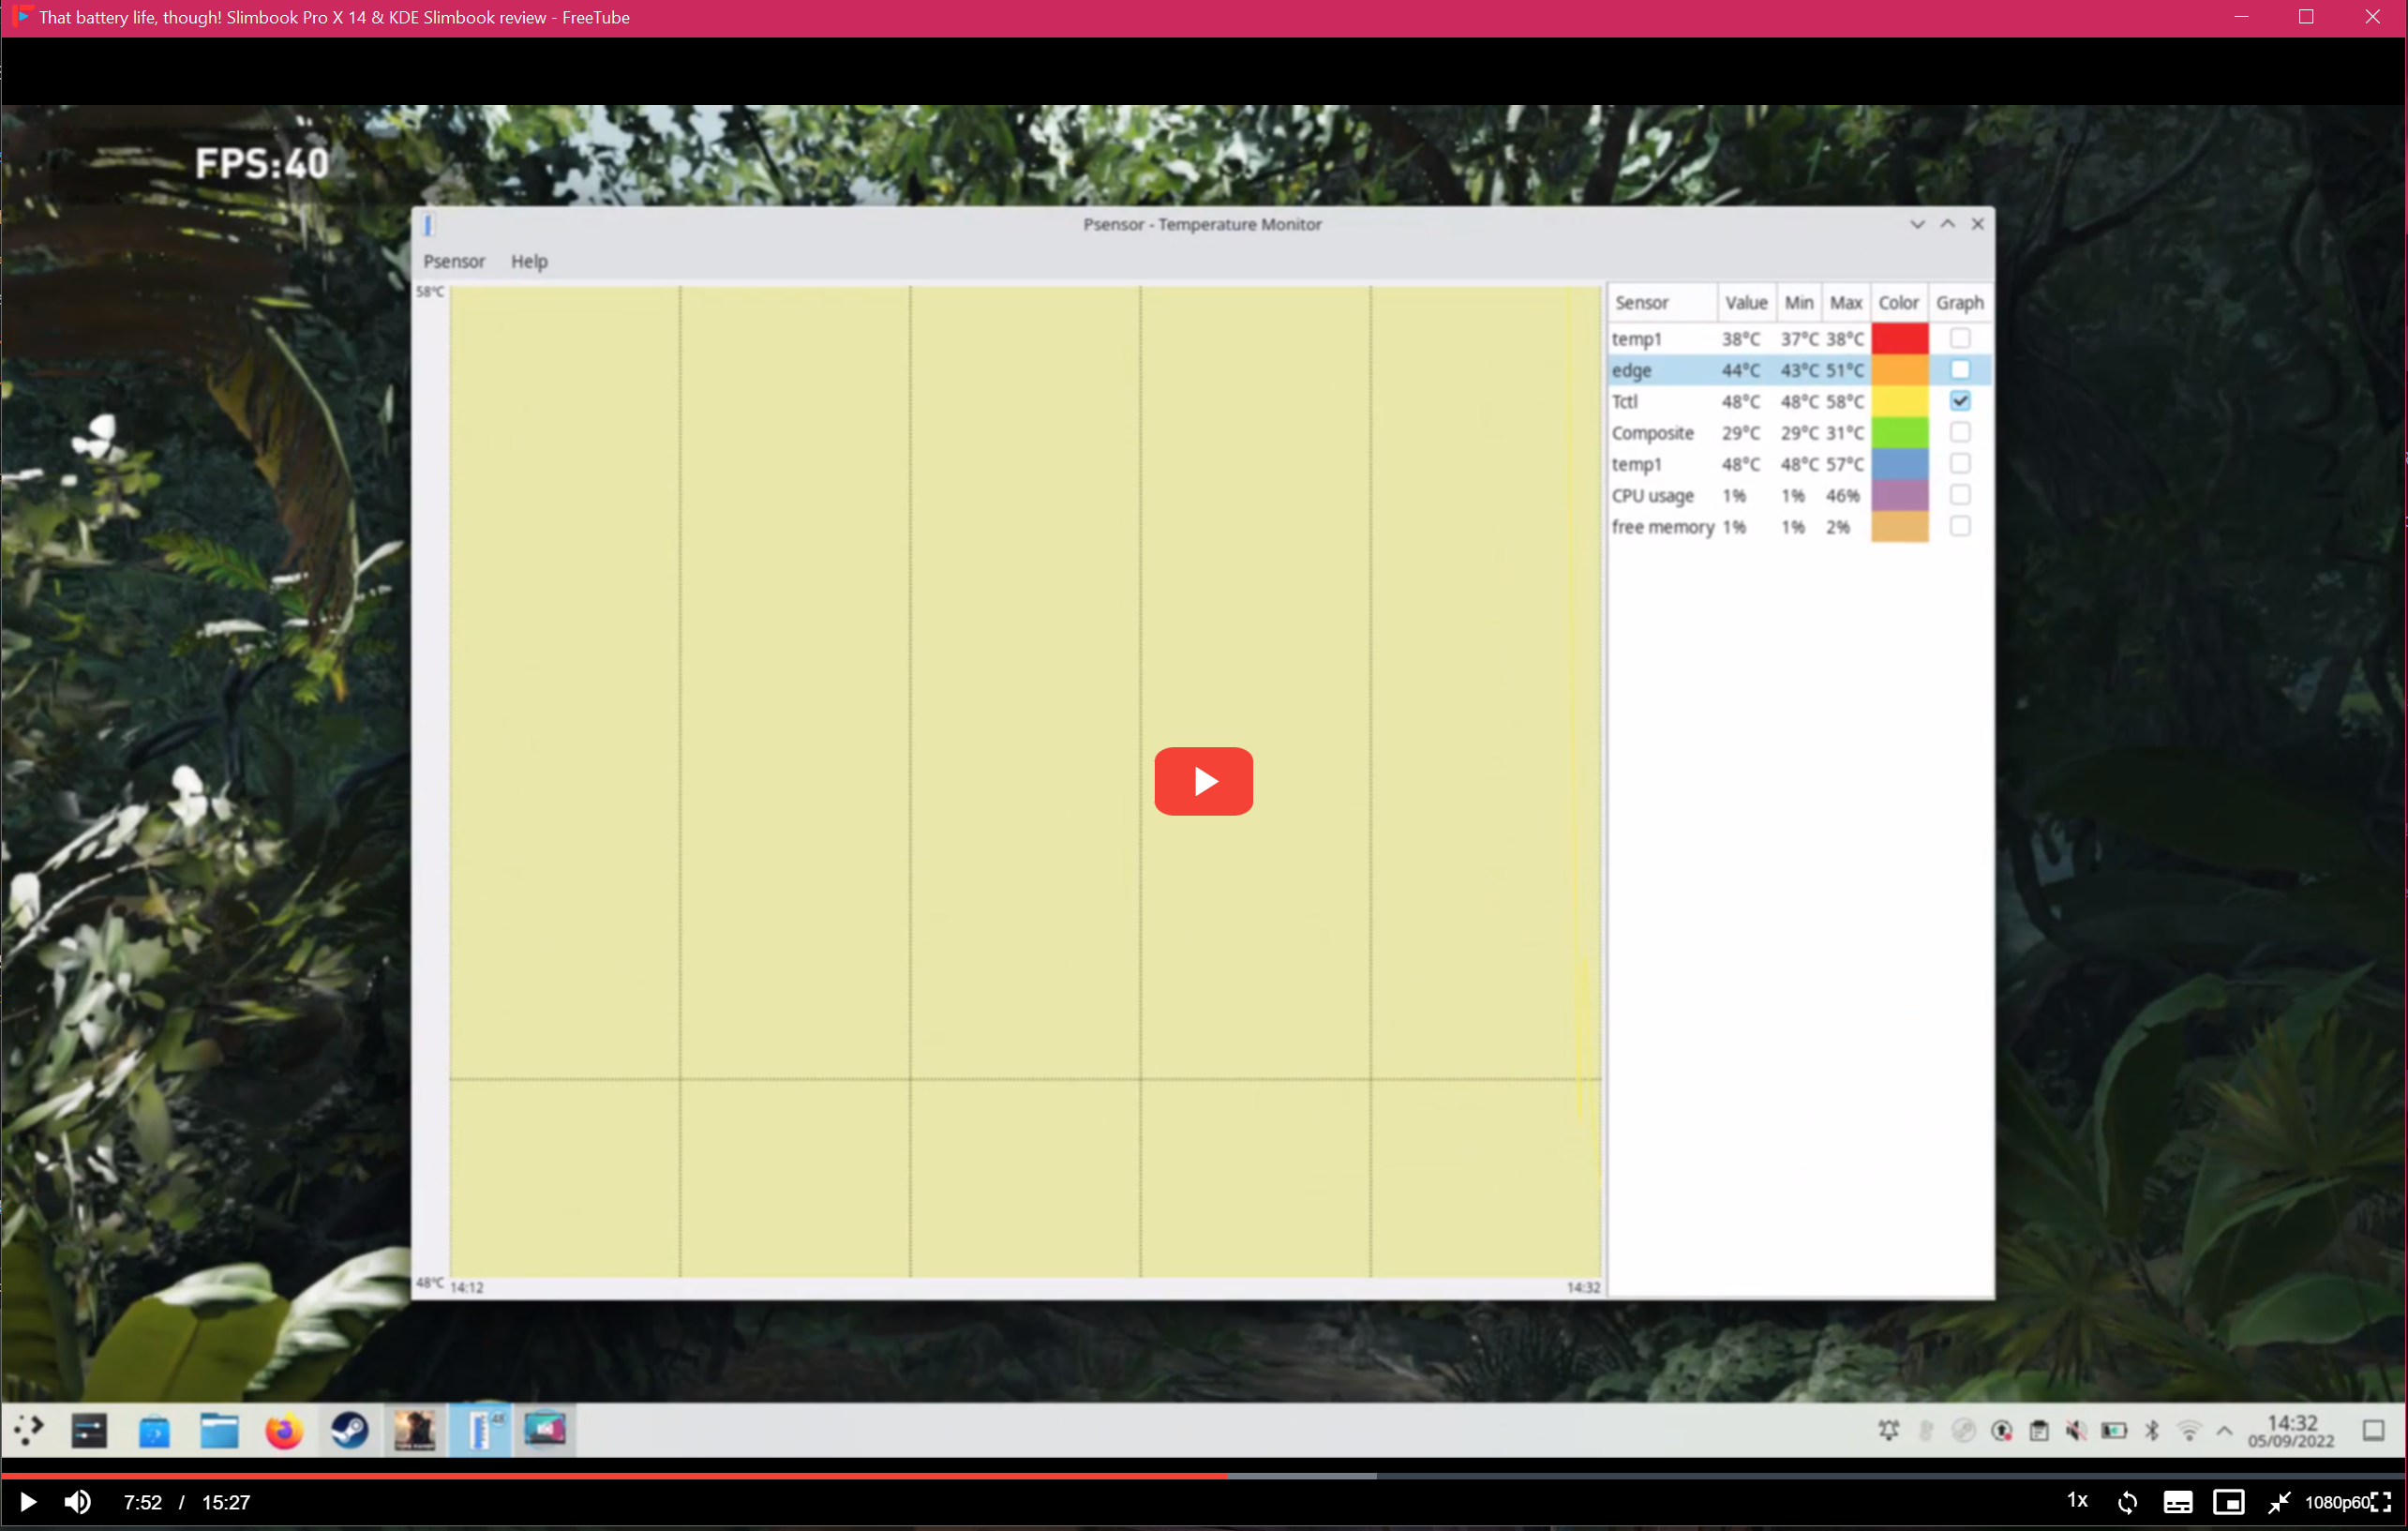Click the Steam icon in the video taskbar
The image size is (2408, 1531).
(x=349, y=1431)
